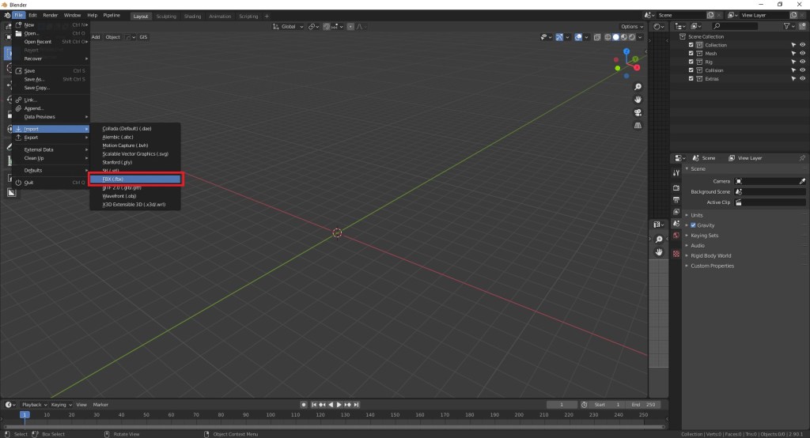Viewport: 810px width, 438px height.
Task: Expand the Units panel
Action: tap(696, 215)
